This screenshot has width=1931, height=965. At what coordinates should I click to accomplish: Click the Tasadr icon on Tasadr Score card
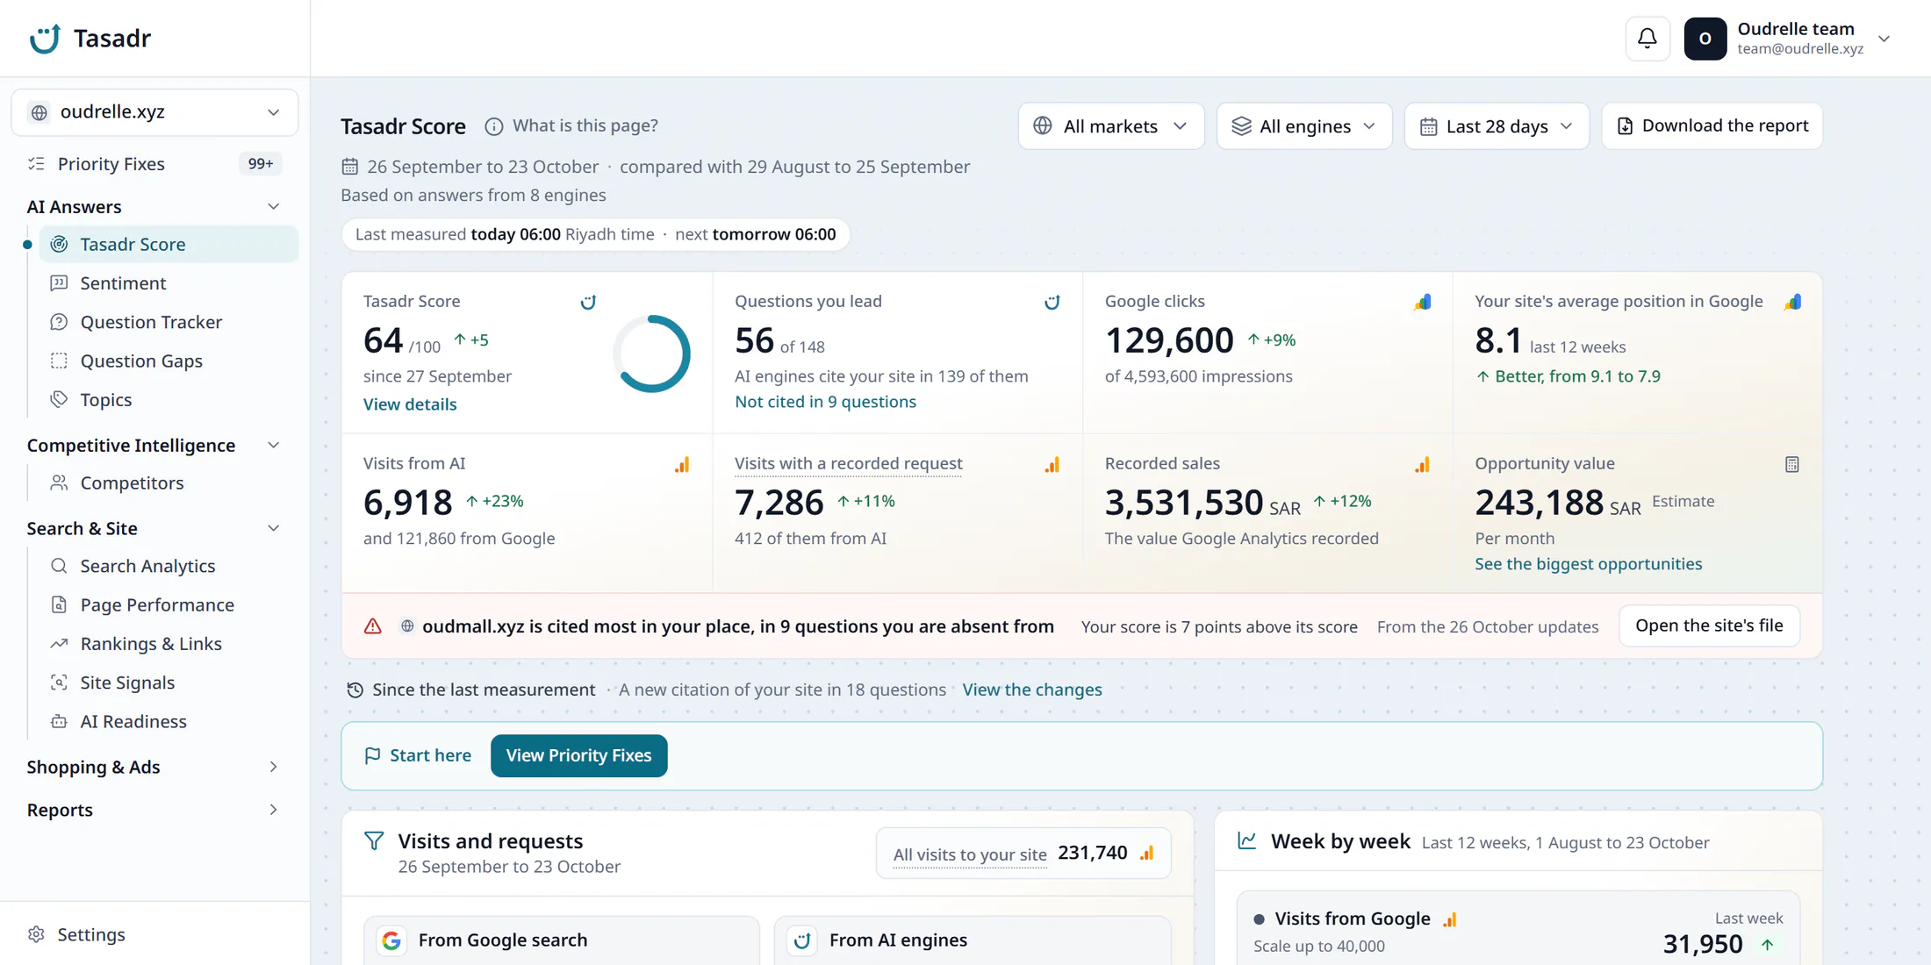[x=588, y=302]
